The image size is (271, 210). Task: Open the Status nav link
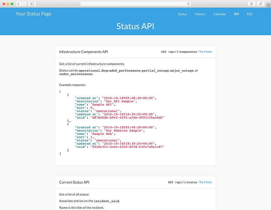coord(182,14)
